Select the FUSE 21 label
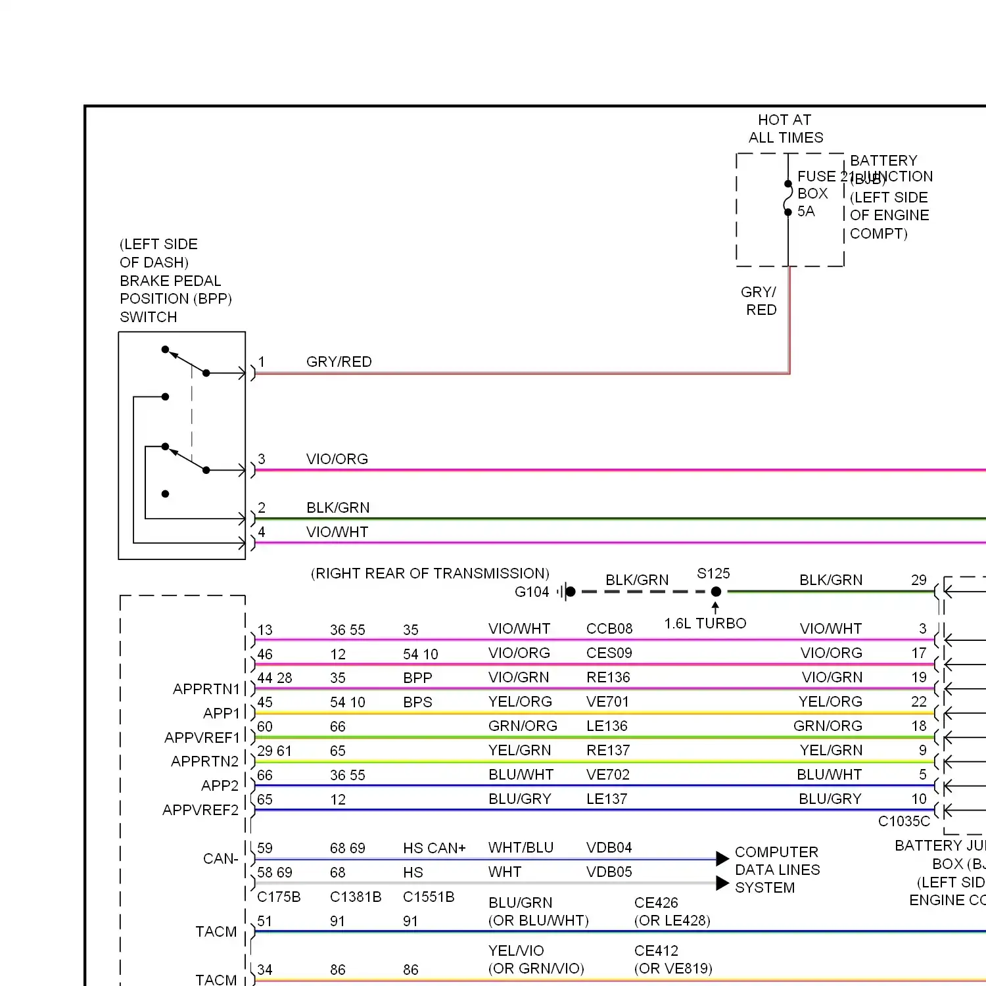 click(826, 176)
